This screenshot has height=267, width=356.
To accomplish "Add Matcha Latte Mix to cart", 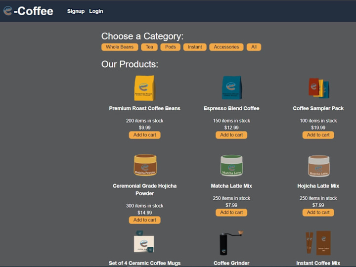I will click(231, 213).
